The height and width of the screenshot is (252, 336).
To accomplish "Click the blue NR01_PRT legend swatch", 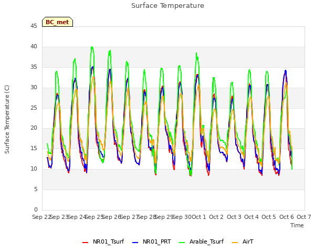I will 135,243.
